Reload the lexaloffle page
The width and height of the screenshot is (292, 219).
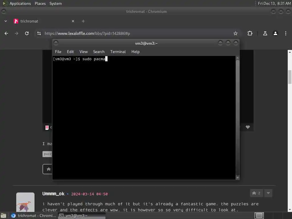pyautogui.click(x=27, y=33)
